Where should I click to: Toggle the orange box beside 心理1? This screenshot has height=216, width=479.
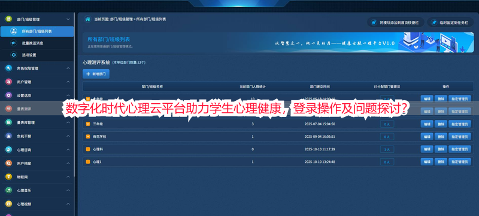[87, 162]
